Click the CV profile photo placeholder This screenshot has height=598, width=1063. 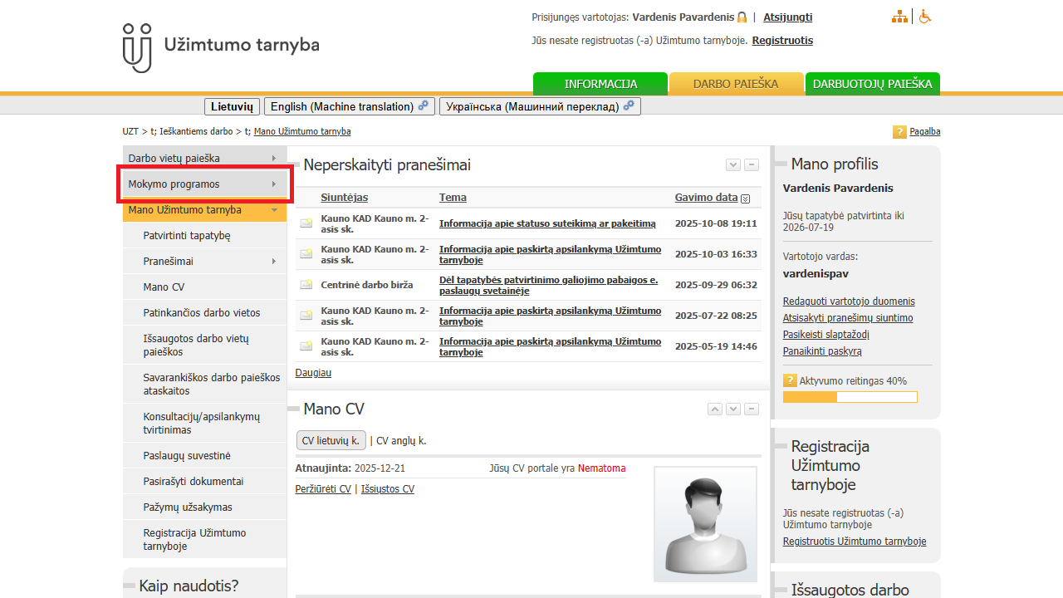click(x=705, y=523)
